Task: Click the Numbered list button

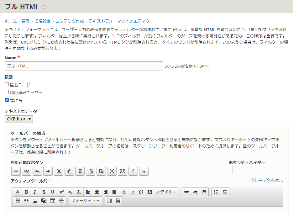Action: tap(225, 192)
